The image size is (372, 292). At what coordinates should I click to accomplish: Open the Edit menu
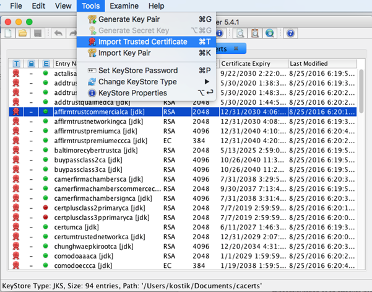[38, 6]
